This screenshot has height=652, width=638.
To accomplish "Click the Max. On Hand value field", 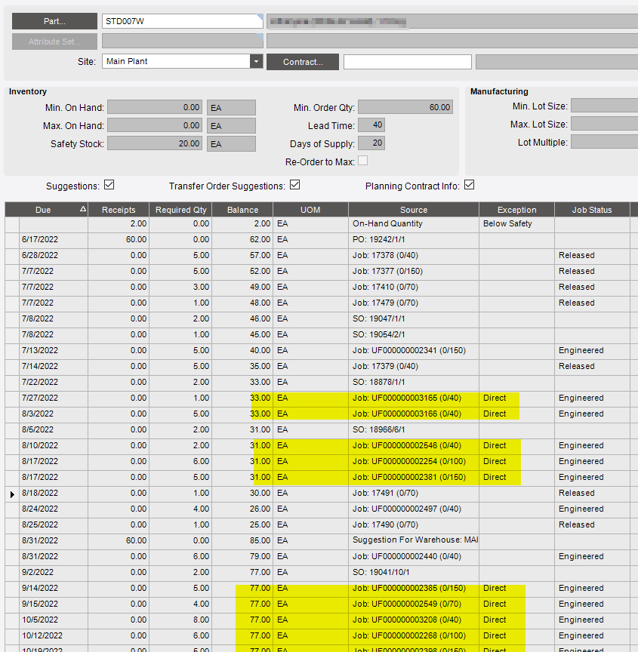I will (x=155, y=125).
